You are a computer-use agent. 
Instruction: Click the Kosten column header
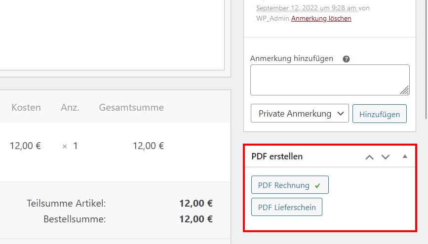pos(26,107)
